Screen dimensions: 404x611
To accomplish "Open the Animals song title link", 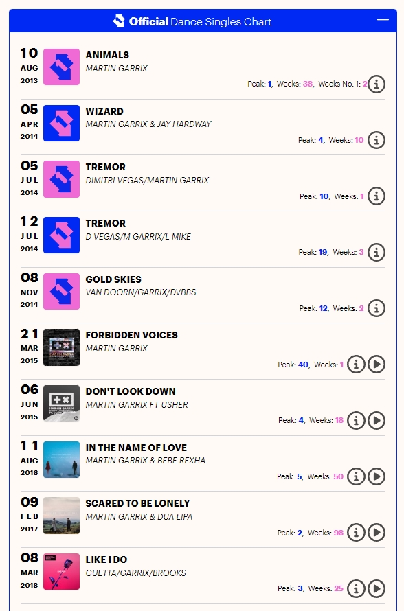I will pyautogui.click(x=107, y=55).
